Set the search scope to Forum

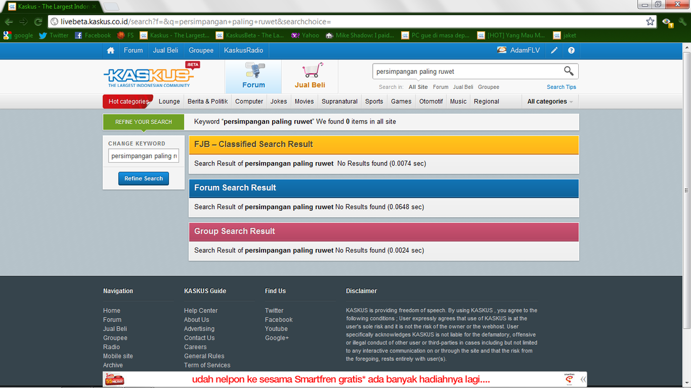441,87
